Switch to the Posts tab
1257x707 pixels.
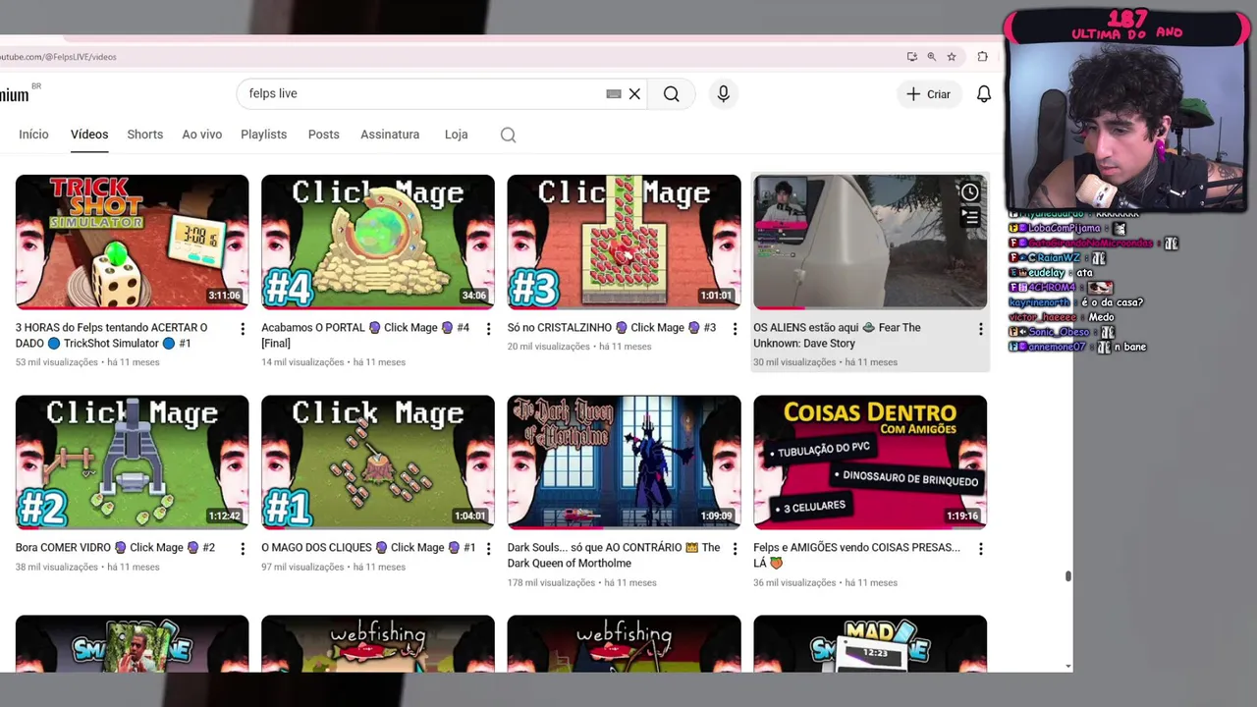point(323,135)
